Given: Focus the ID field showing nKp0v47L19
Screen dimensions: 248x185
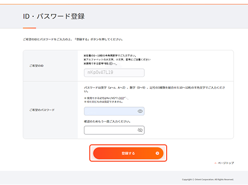Looking at the screenshot, I should click(x=114, y=72).
